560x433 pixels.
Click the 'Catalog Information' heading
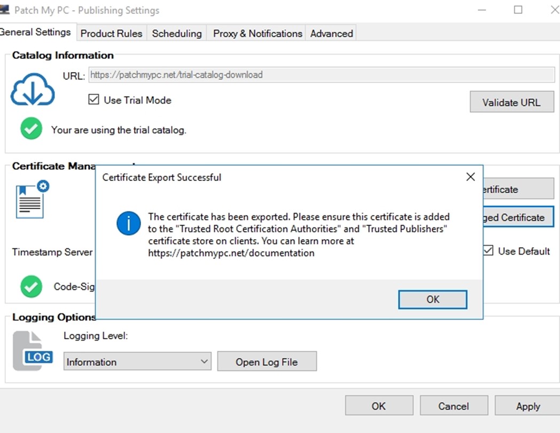[x=63, y=56]
